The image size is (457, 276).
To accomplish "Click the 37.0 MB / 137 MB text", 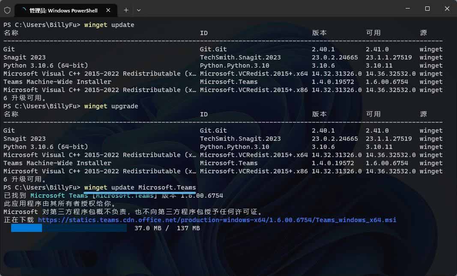I will (167, 228).
